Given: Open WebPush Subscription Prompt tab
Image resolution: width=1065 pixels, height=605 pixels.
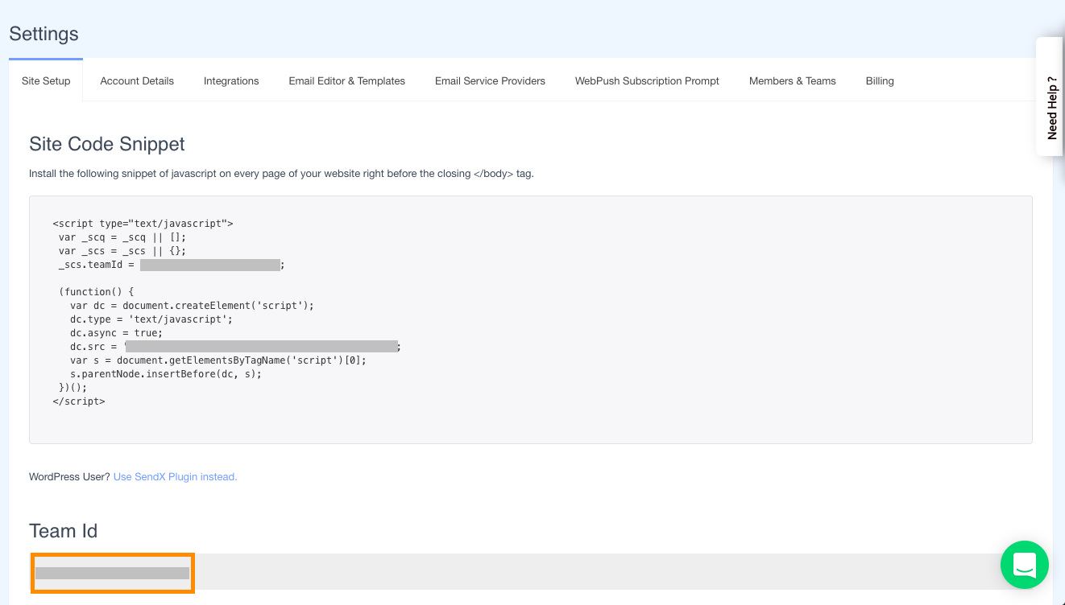Looking at the screenshot, I should coord(647,80).
